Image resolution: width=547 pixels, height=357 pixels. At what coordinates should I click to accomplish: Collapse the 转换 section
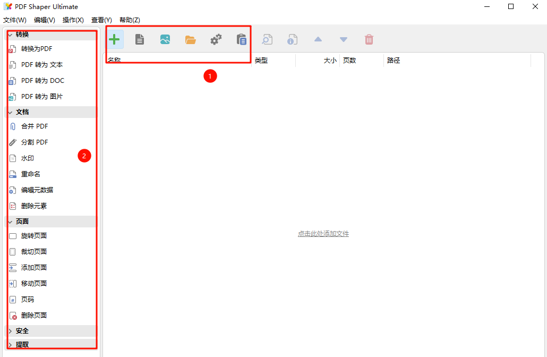[x=10, y=35]
